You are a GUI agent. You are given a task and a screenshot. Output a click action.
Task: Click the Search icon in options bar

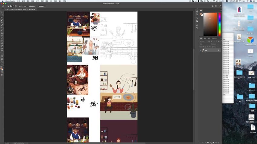pyautogui.click(x=213, y=6)
